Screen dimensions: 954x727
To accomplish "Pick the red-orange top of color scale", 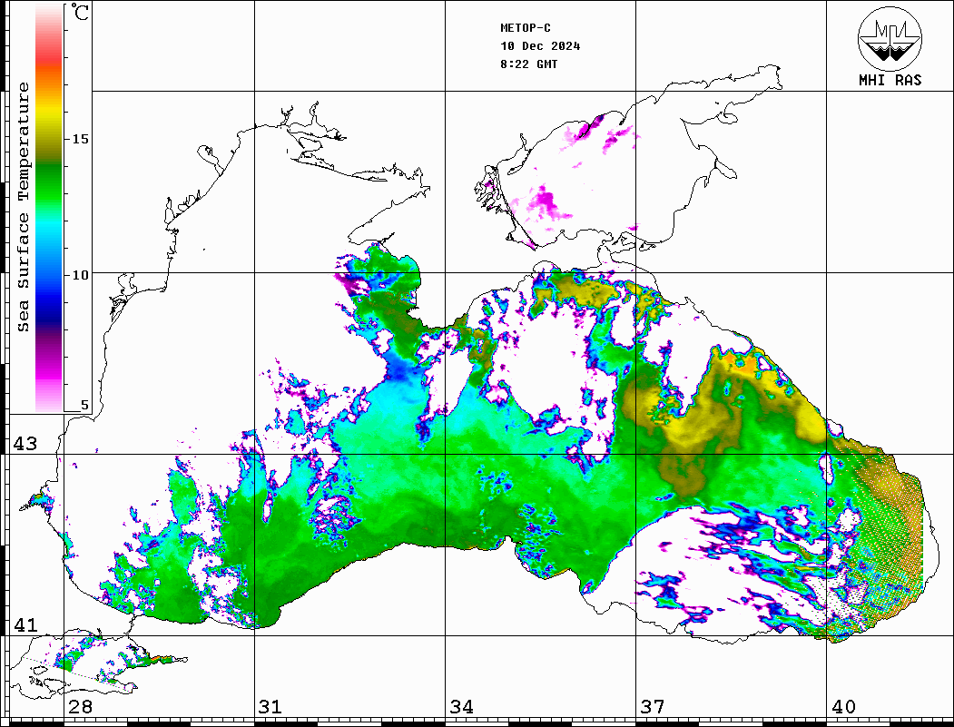I will pyautogui.click(x=49, y=61).
